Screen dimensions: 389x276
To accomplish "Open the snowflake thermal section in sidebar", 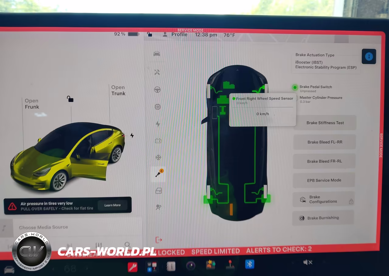I will [158, 157].
